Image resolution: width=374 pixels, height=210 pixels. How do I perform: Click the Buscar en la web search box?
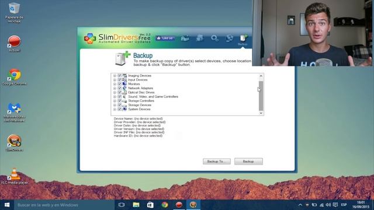point(64,205)
